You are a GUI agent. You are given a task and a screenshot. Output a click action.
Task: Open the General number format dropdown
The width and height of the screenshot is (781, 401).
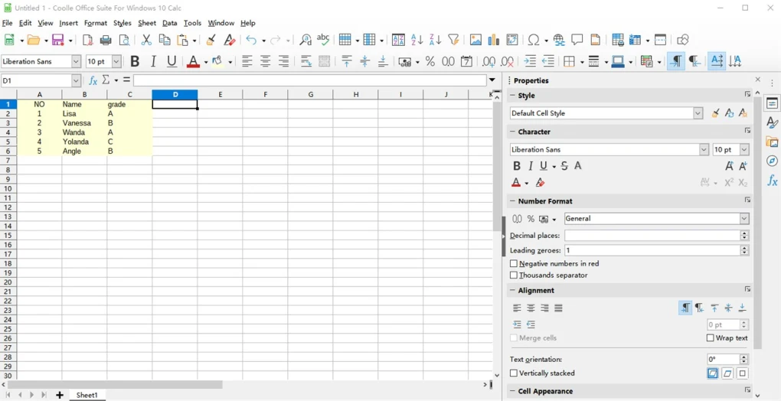pyautogui.click(x=743, y=219)
